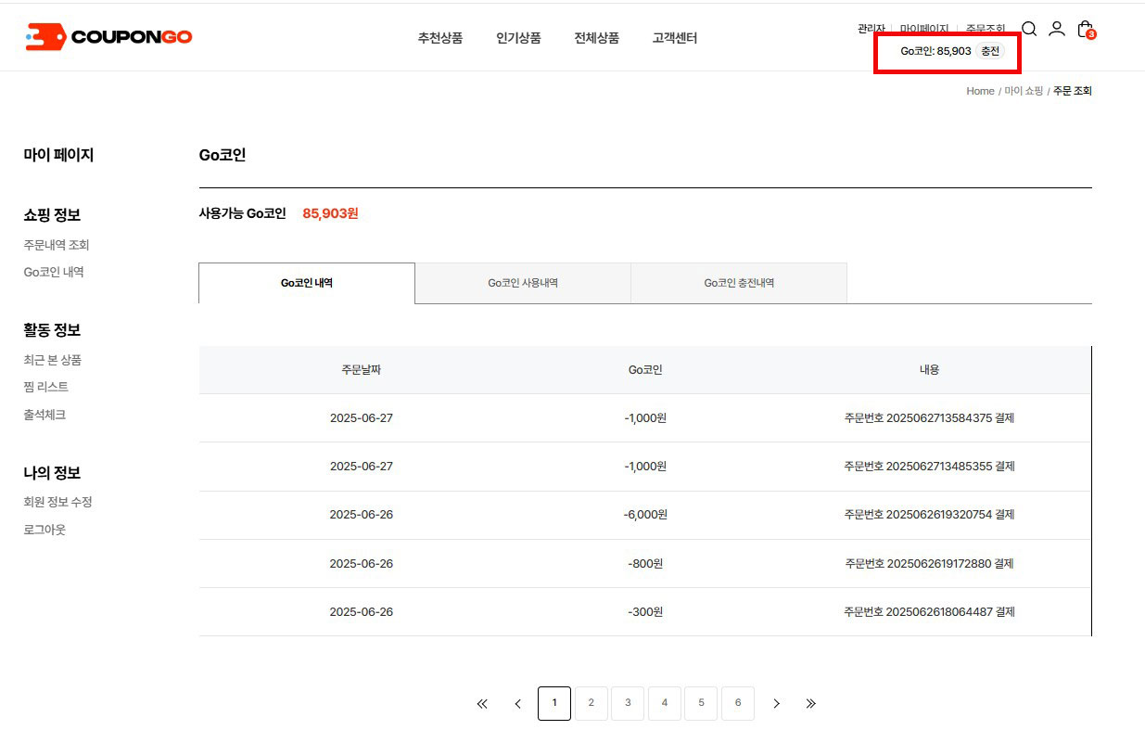Open the user account icon
1145x730 pixels.
(1057, 29)
